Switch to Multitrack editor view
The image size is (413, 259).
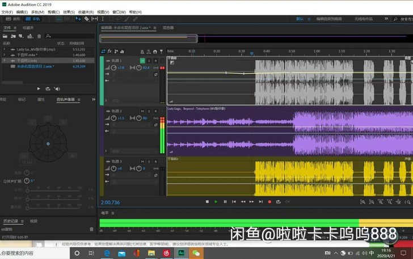pos(33,19)
